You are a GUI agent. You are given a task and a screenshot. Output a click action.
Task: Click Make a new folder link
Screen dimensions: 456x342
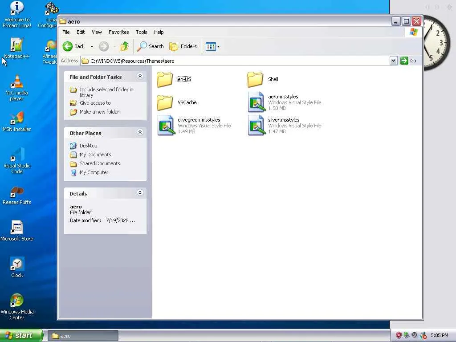pos(99,112)
